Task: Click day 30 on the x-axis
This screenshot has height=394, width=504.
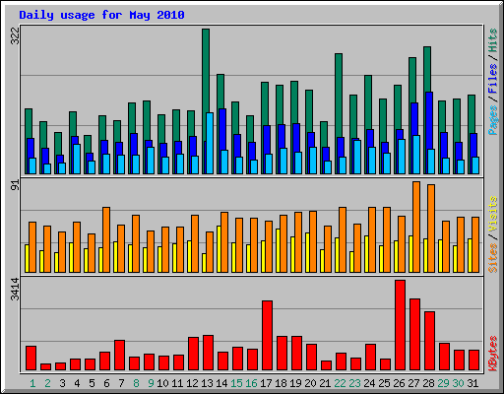Action: click(x=458, y=383)
